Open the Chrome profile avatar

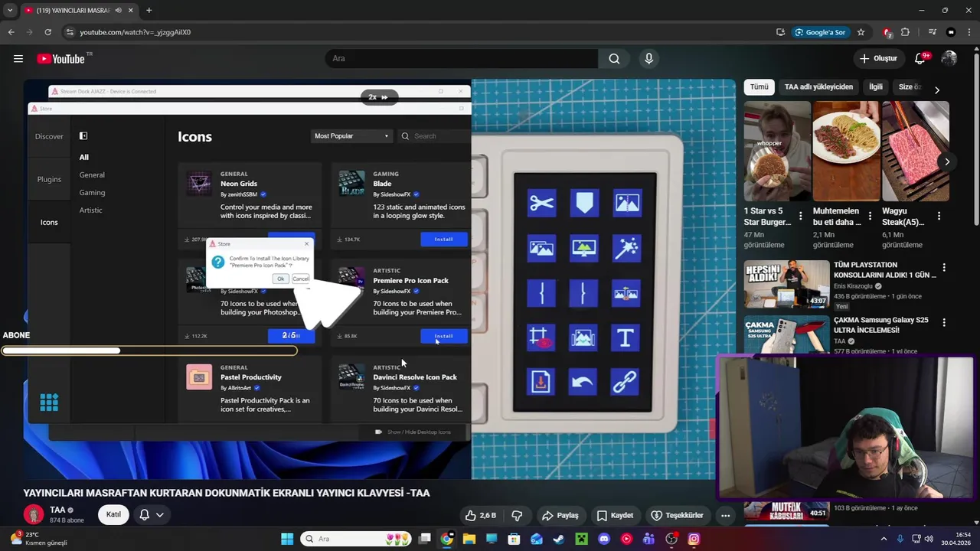[x=951, y=32]
